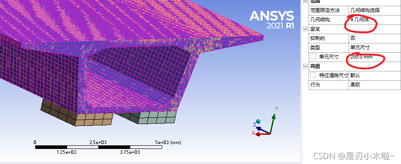Image resolution: width=401 pixels, height=164 pixels.
Task: Select the 抑制的 label cell
Action: (329, 38)
